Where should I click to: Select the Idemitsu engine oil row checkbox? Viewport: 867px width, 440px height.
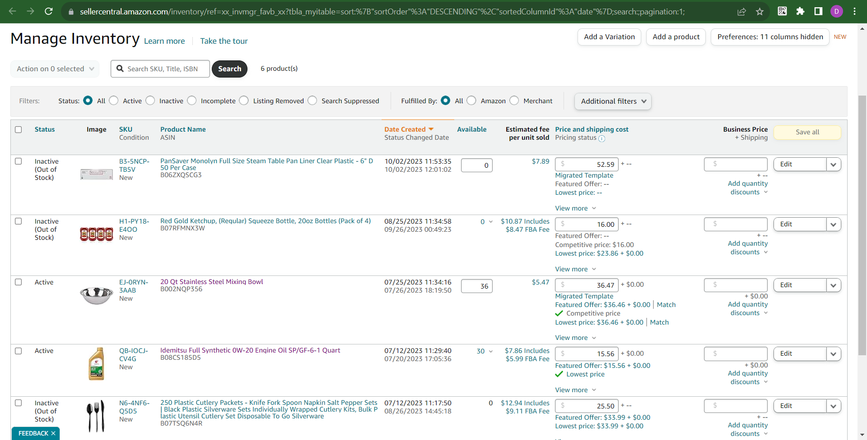coord(19,351)
